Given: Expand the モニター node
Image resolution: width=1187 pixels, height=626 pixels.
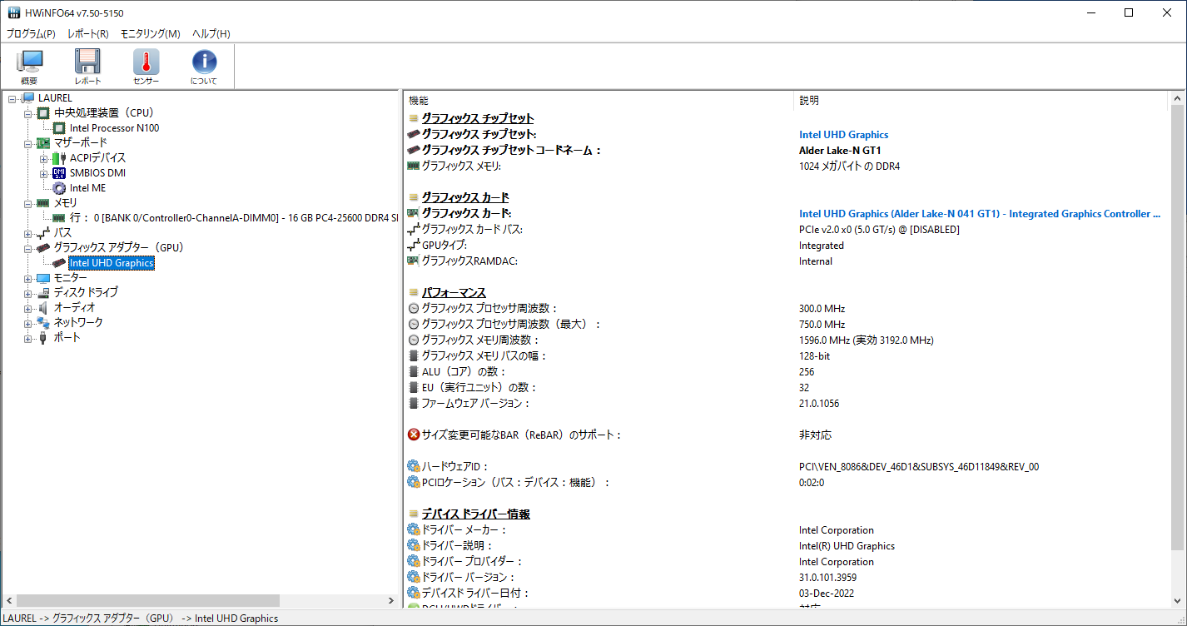Looking at the screenshot, I should pyautogui.click(x=28, y=278).
